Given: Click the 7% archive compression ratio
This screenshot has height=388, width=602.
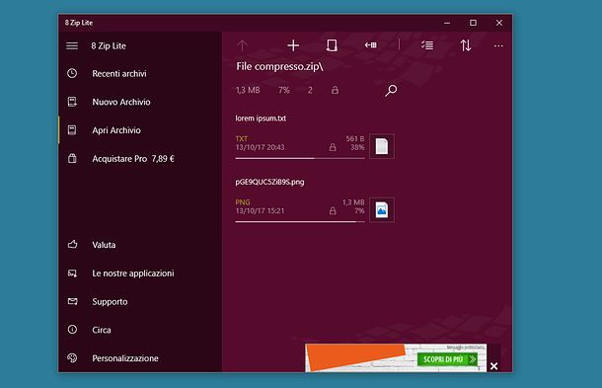Looking at the screenshot, I should click(283, 90).
